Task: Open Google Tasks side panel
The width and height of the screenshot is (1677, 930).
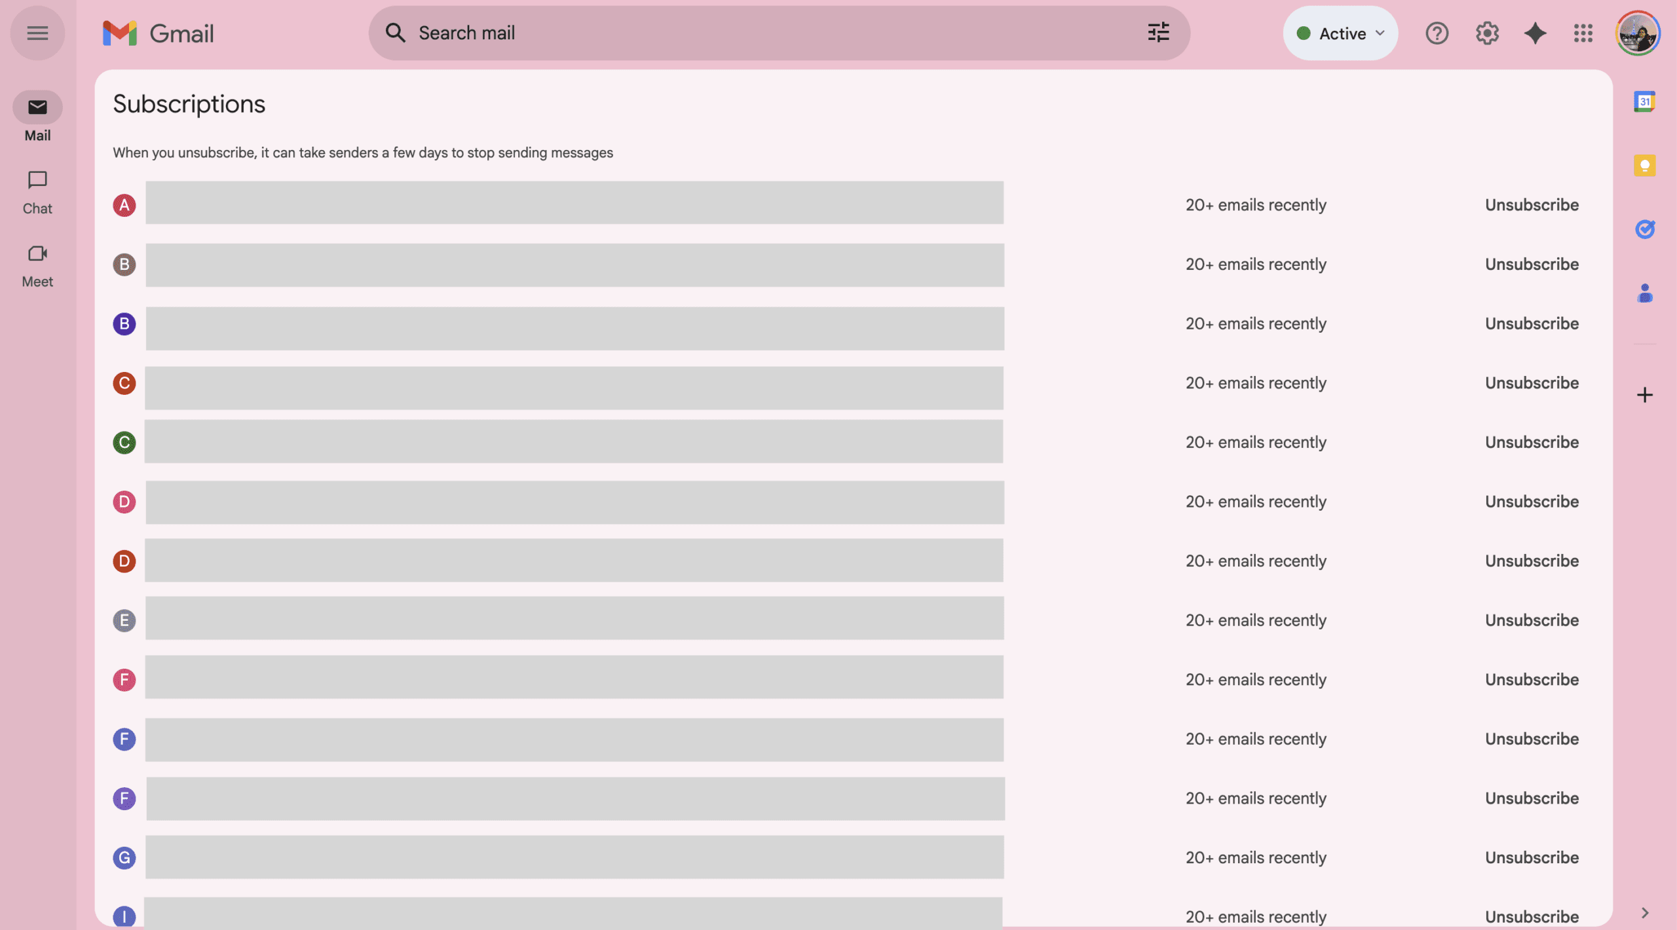Action: pos(1644,229)
